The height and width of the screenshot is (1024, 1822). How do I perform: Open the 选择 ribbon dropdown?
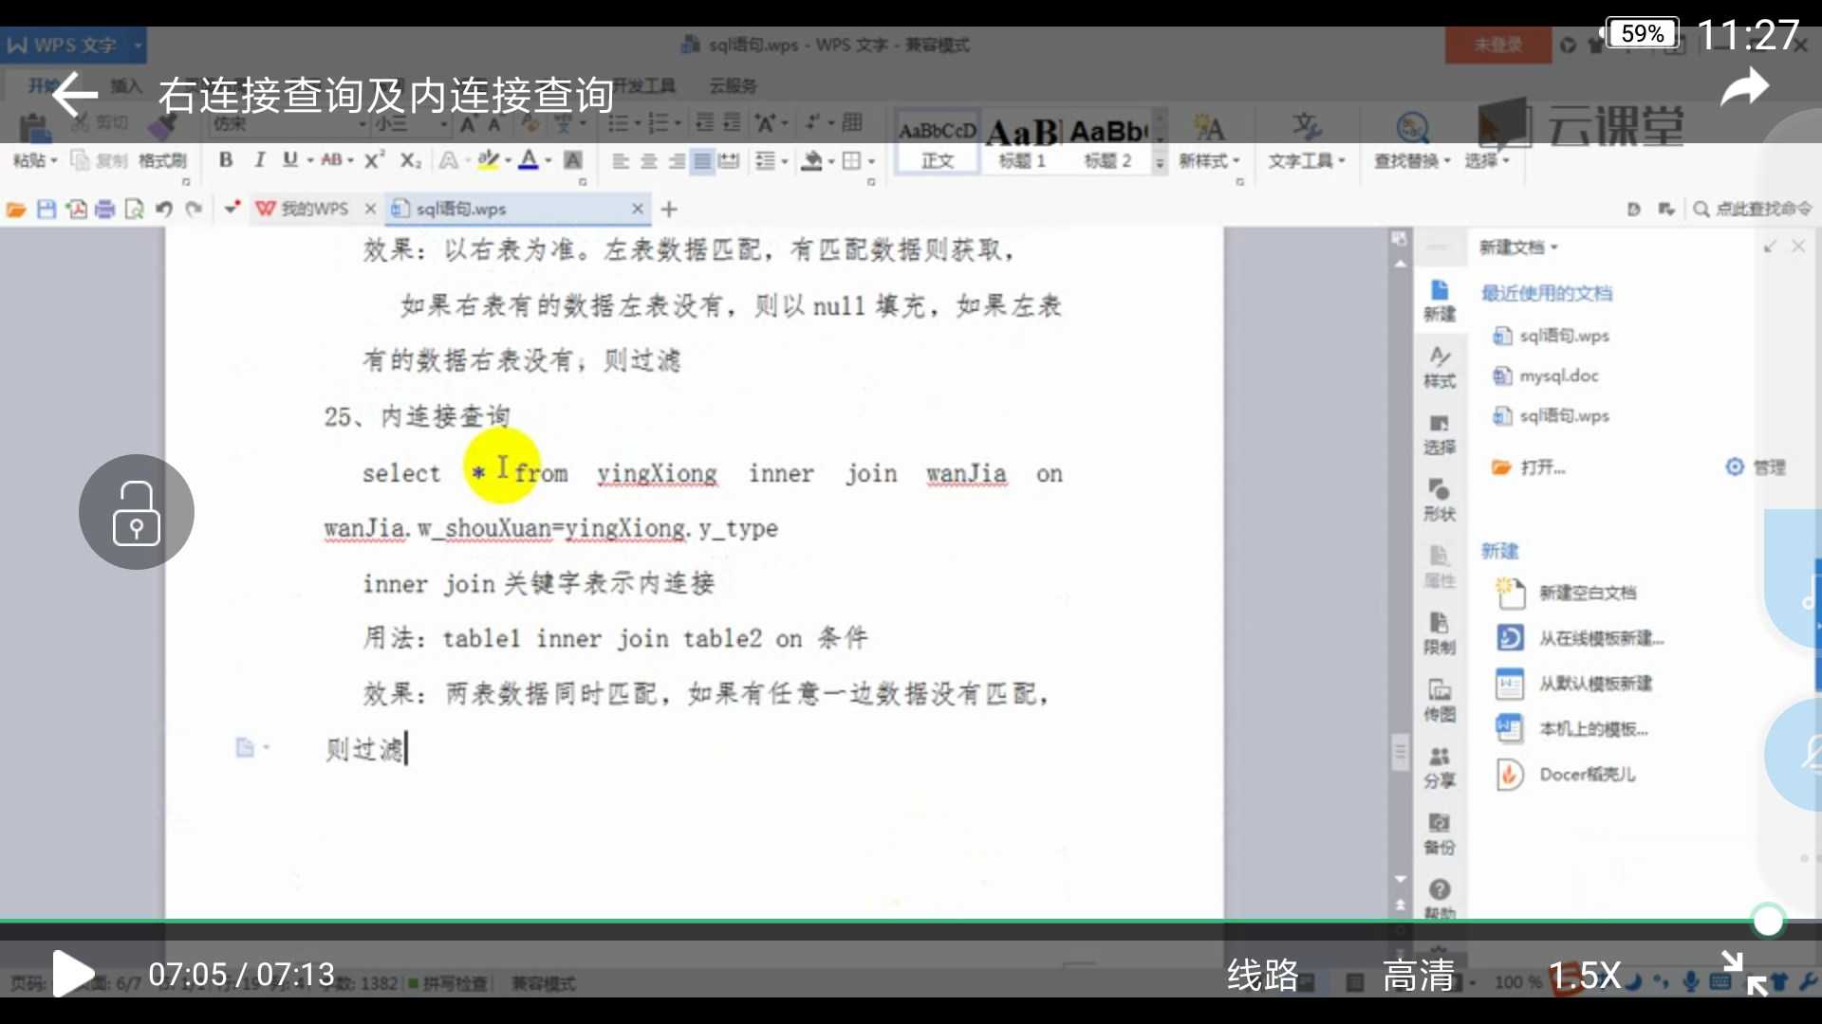tap(1486, 160)
